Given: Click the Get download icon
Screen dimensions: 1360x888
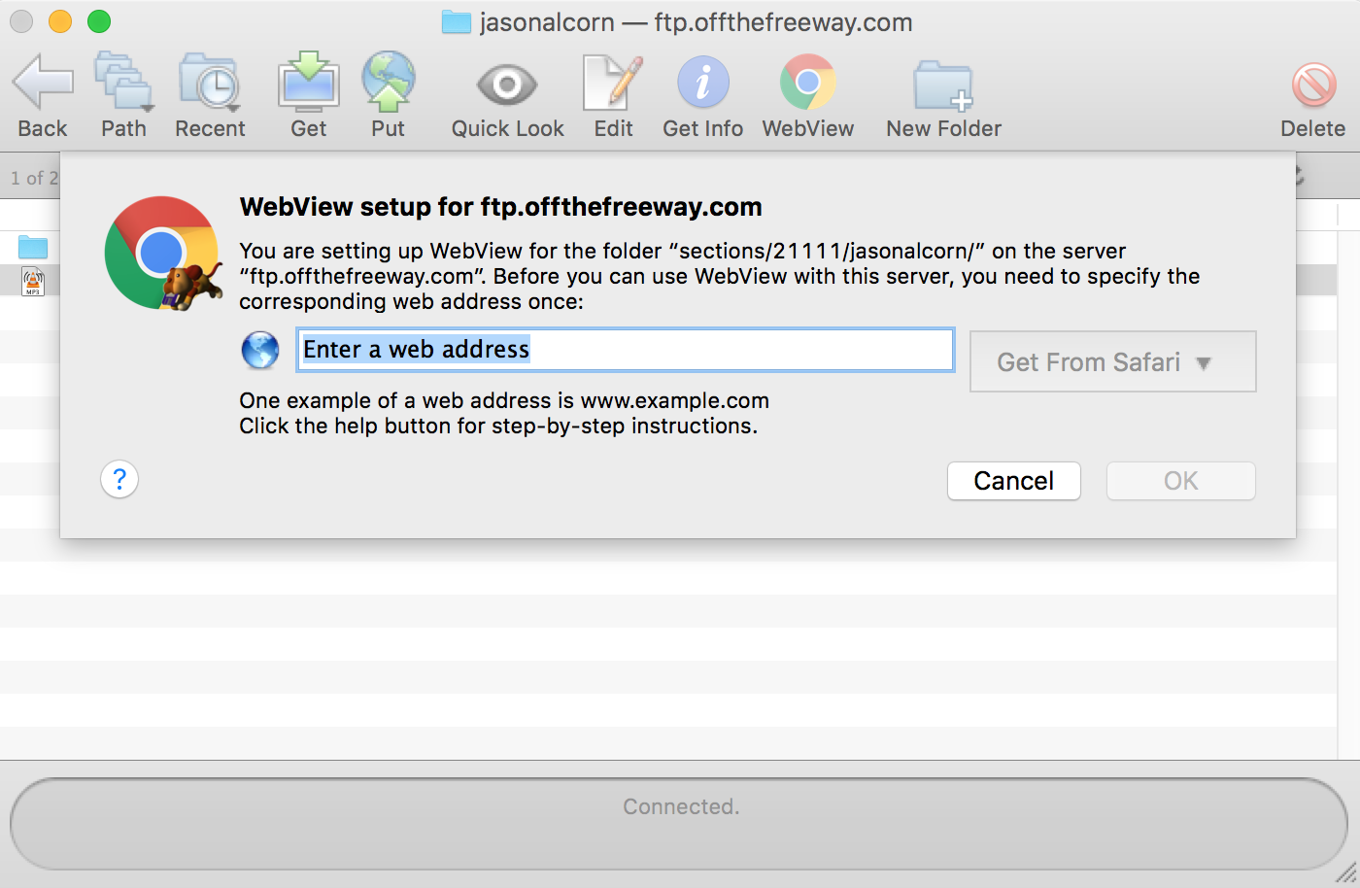Looking at the screenshot, I should [x=309, y=82].
